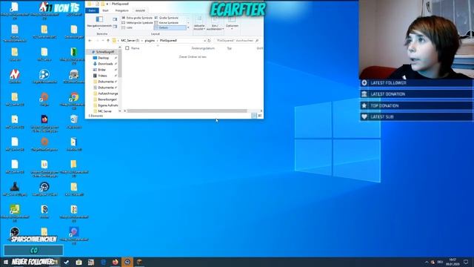Viewport: 474px width, 267px height.
Task: Select the Ansicht ribbon tab
Action: coord(140,10)
